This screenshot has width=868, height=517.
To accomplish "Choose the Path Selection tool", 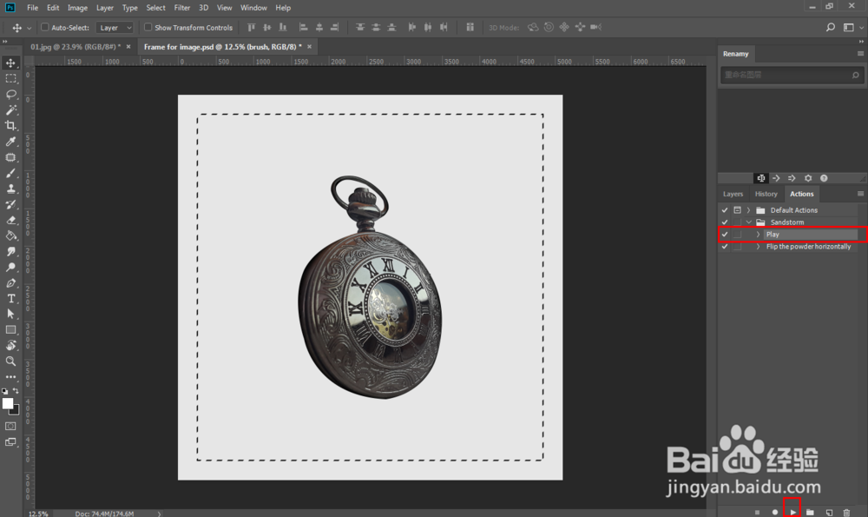I will tap(10, 314).
